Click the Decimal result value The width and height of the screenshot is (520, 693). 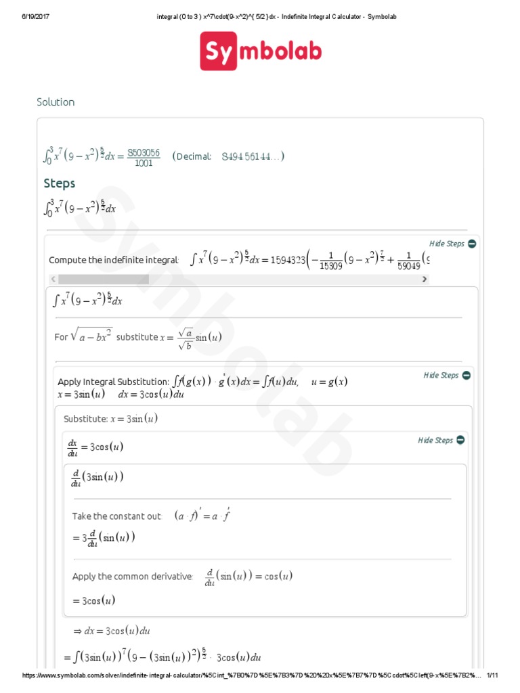[x=249, y=157]
